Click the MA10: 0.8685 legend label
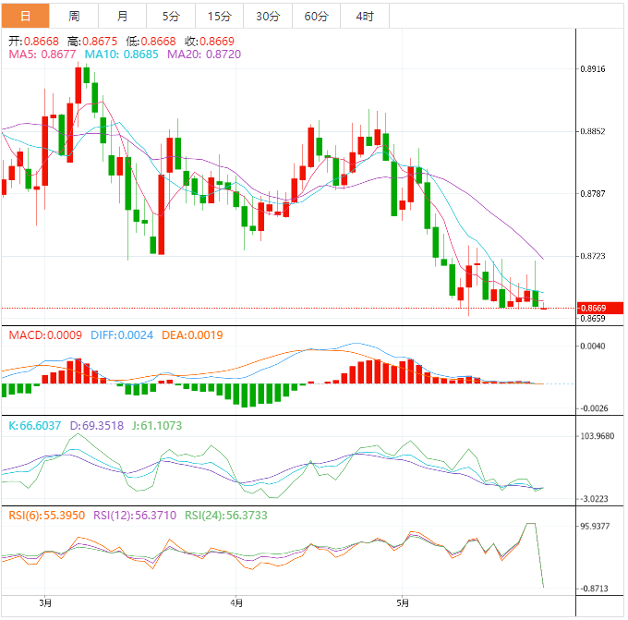Viewport: 628px width, 620px height. [122, 55]
